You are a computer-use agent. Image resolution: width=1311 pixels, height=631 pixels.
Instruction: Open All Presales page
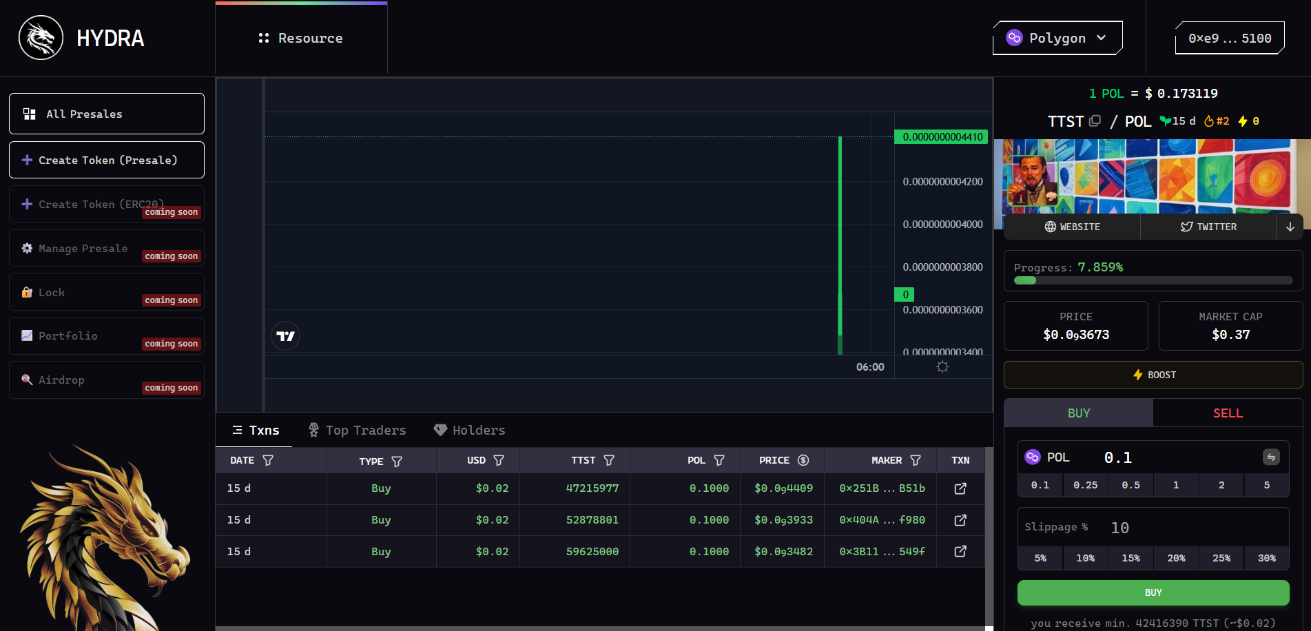pos(107,114)
